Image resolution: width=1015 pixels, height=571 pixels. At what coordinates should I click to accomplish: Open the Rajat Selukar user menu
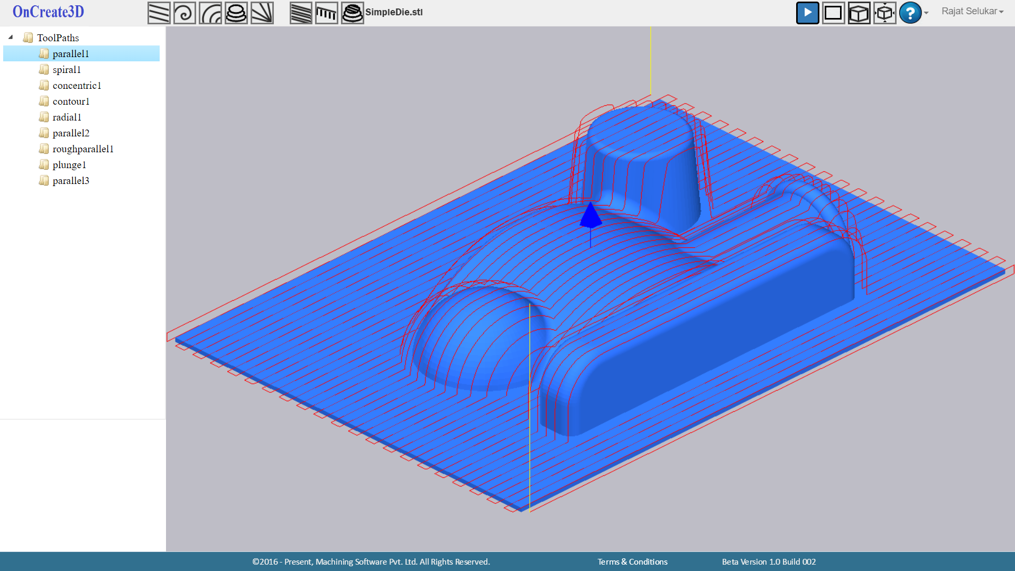tap(972, 11)
